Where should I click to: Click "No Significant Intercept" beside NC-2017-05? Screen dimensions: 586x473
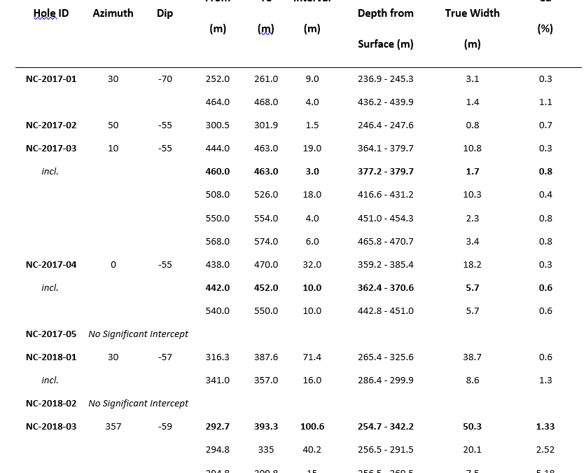click(x=139, y=334)
